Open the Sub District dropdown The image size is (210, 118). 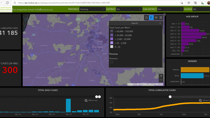tap(171, 9)
